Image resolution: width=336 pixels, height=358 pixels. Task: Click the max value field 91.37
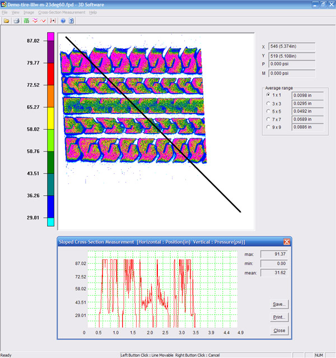tap(274, 254)
